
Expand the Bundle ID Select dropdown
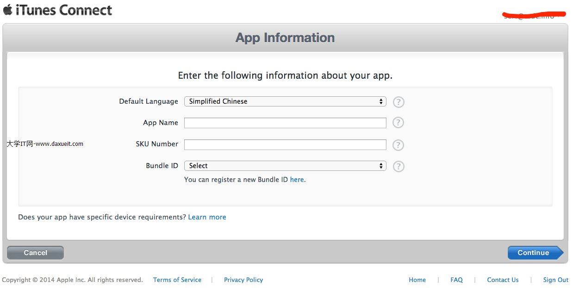285,166
